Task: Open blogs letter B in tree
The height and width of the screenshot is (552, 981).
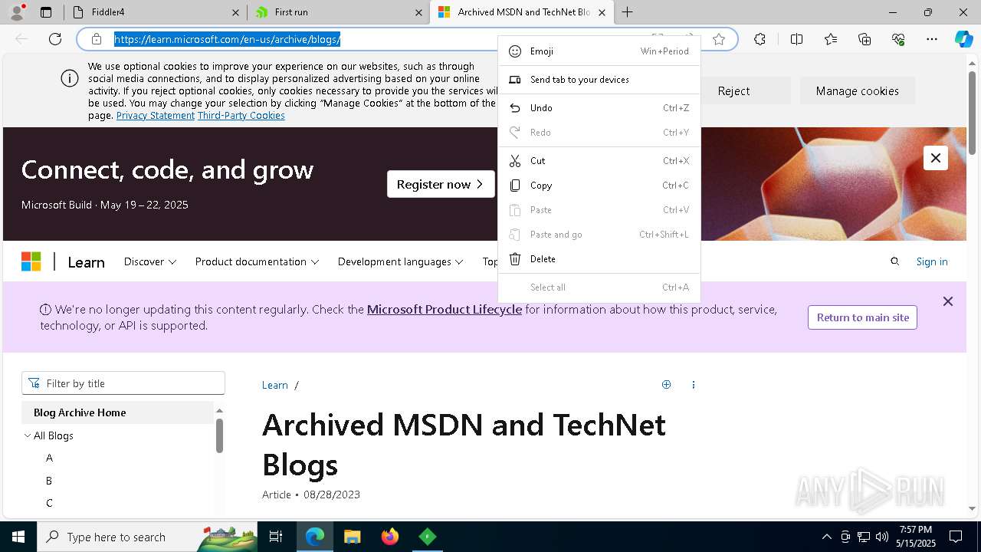Action: click(49, 481)
